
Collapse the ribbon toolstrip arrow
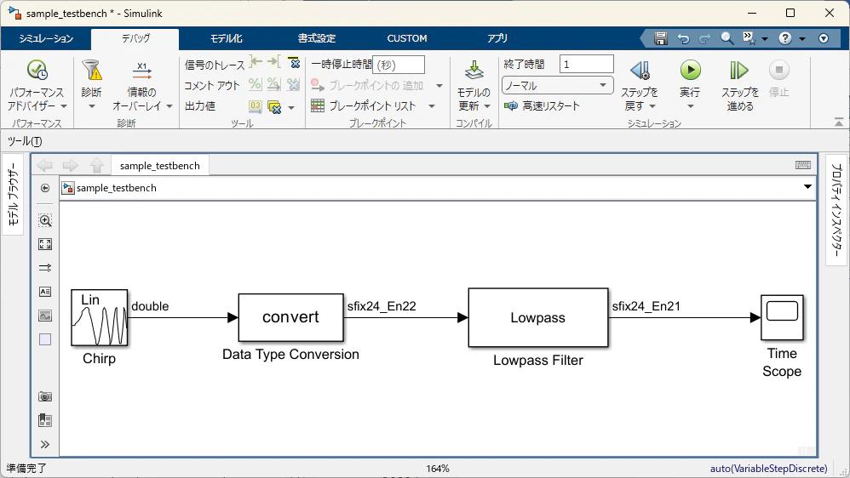(x=839, y=122)
